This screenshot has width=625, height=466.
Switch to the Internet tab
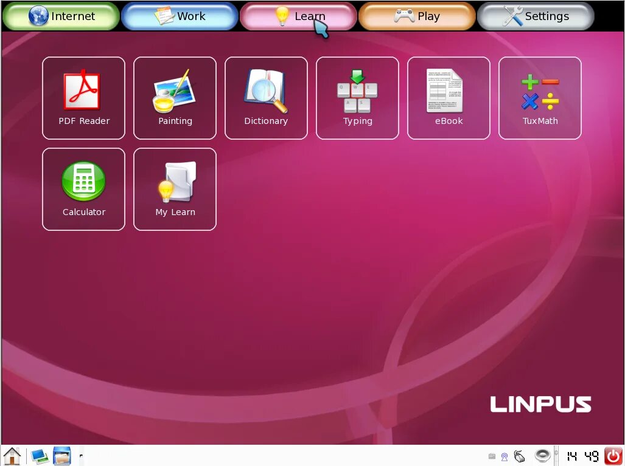pos(61,16)
